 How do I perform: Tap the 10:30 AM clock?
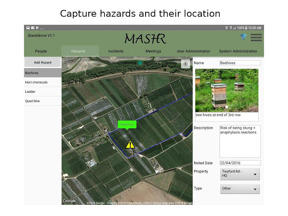pyautogui.click(x=255, y=28)
